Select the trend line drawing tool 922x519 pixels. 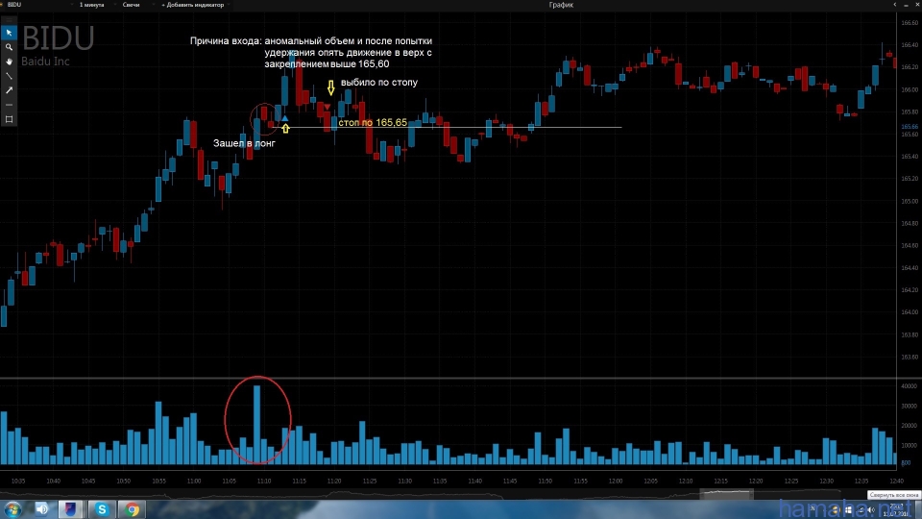[9, 76]
